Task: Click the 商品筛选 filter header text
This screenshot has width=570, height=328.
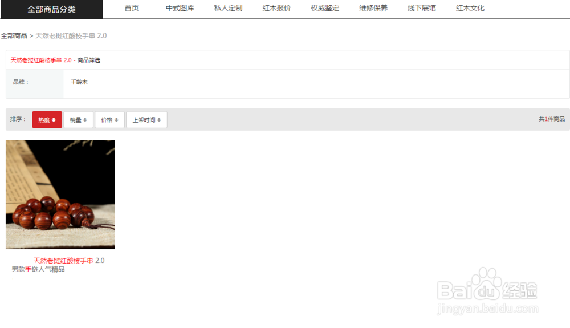Action: click(89, 60)
